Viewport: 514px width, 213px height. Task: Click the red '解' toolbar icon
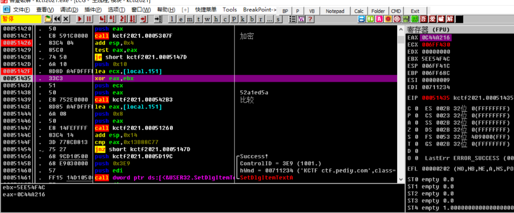click(450, 19)
